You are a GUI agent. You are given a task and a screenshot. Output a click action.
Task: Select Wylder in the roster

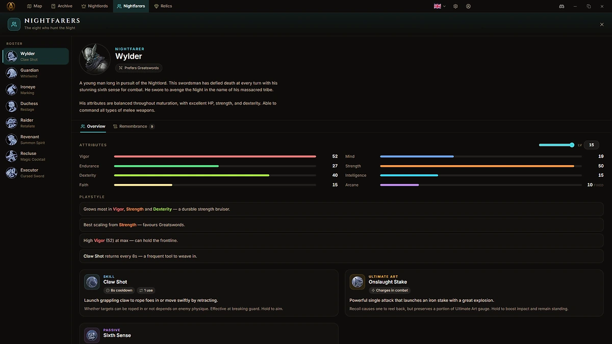(36, 56)
